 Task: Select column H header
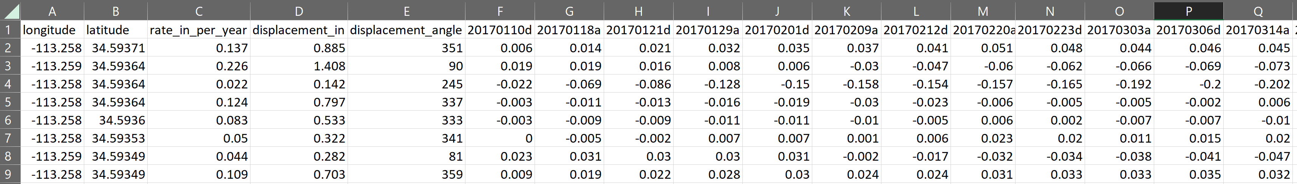pyautogui.click(x=638, y=11)
